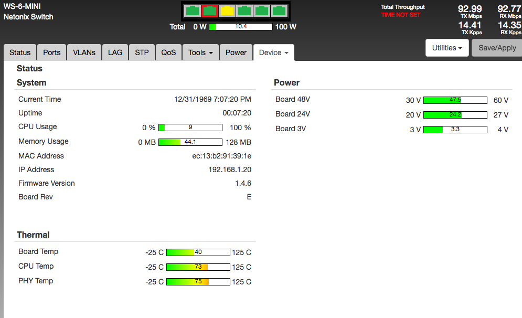The width and height of the screenshot is (522, 318).
Task: Select the Power tab
Action: [x=236, y=52]
